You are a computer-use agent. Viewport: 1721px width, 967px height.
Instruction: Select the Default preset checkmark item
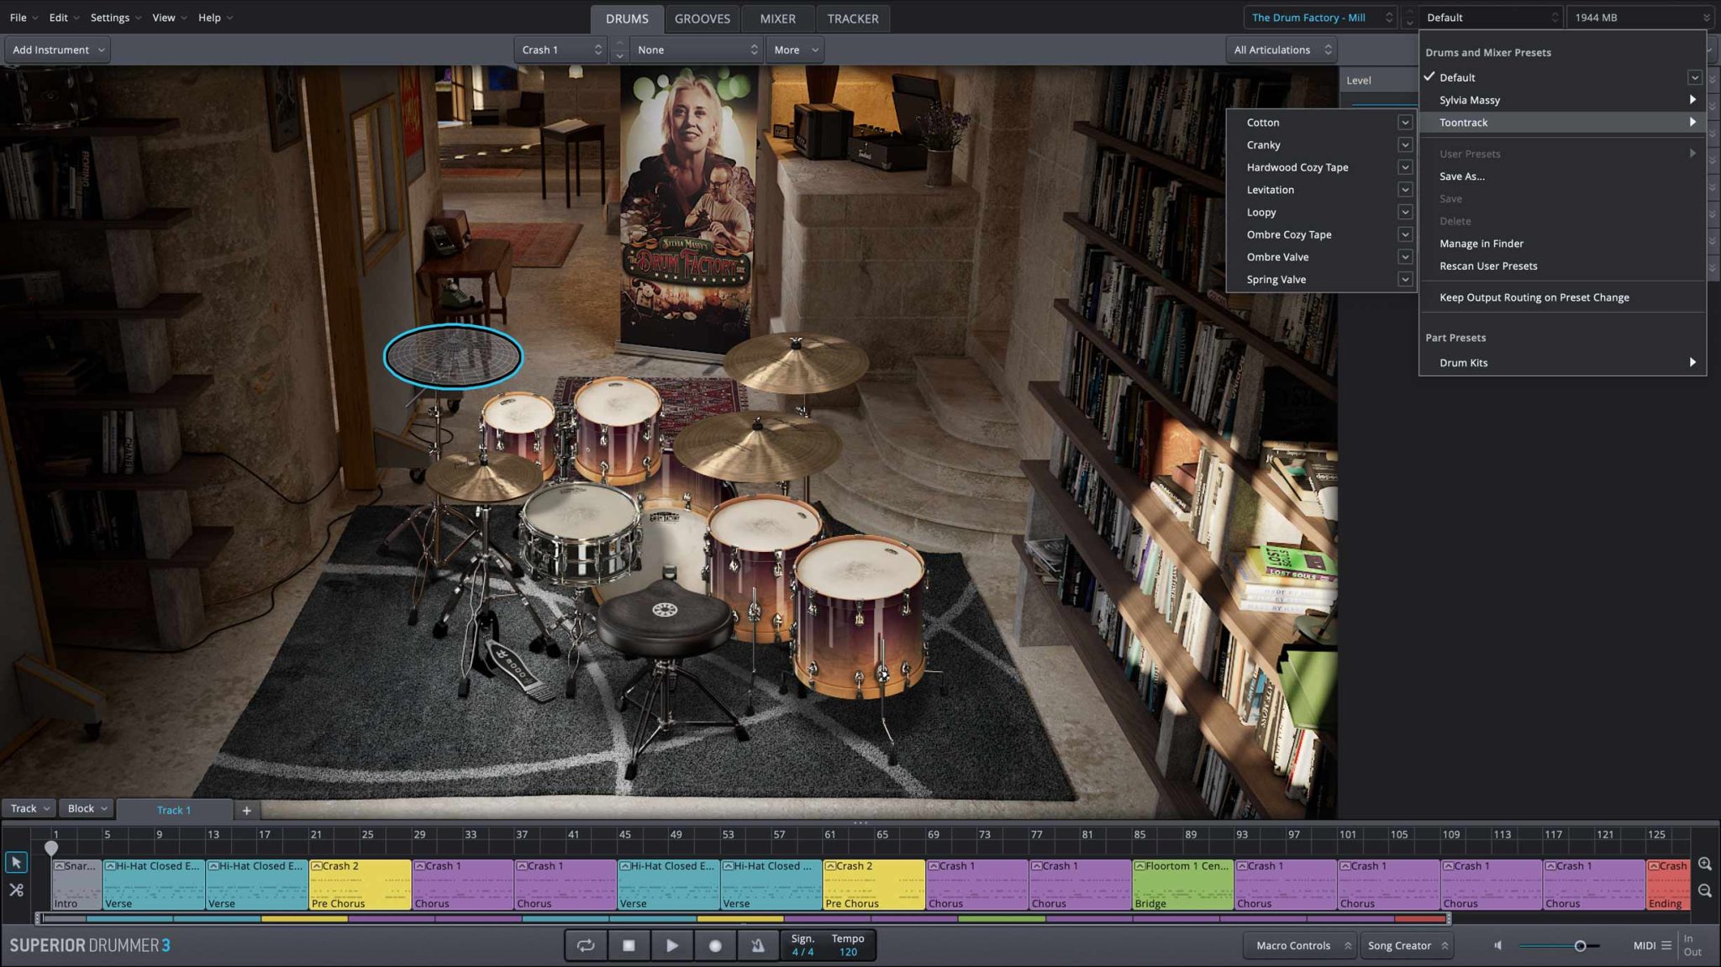pyautogui.click(x=1457, y=77)
